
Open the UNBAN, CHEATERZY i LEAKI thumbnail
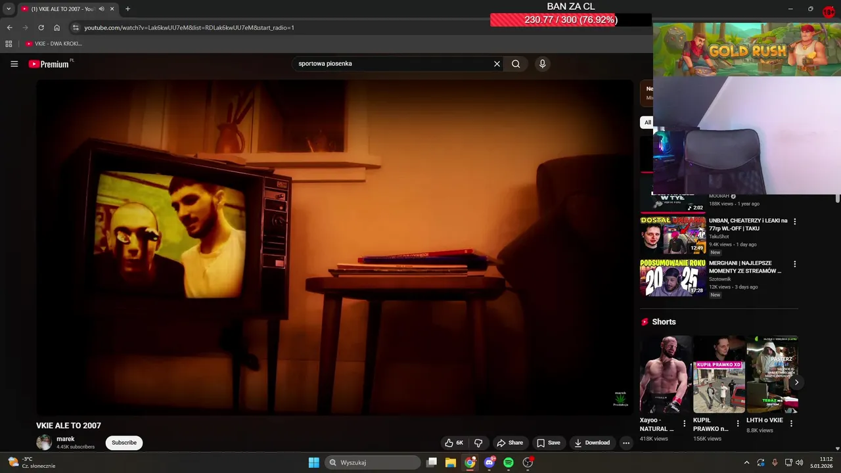click(x=673, y=235)
